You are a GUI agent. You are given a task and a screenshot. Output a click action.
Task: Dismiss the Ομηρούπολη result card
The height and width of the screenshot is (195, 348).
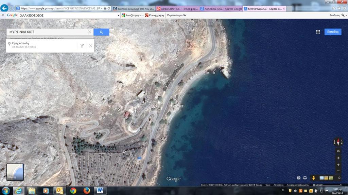pyautogui.click(x=90, y=46)
